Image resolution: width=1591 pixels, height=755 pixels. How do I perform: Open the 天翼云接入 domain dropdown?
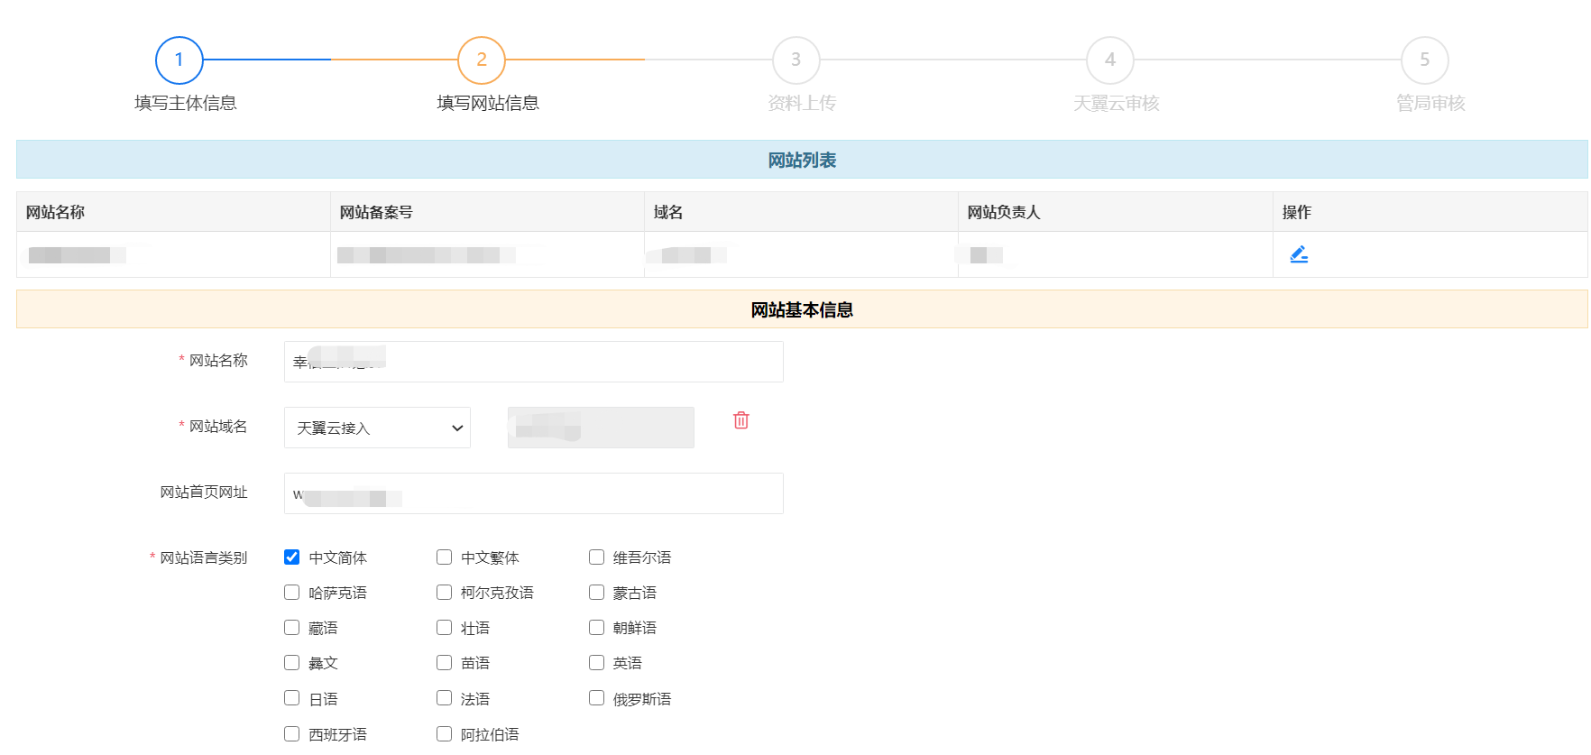377,428
